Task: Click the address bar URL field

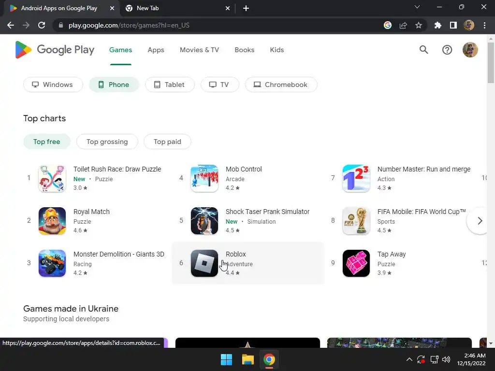Action: pos(218,25)
